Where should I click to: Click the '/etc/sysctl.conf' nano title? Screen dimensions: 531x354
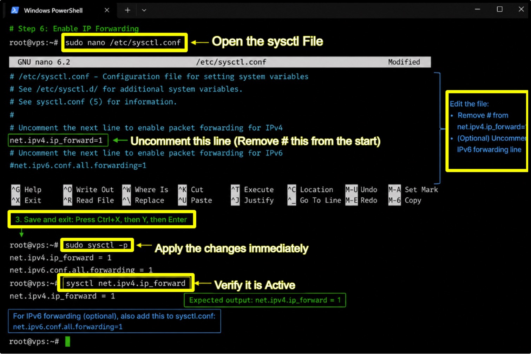tap(231, 62)
